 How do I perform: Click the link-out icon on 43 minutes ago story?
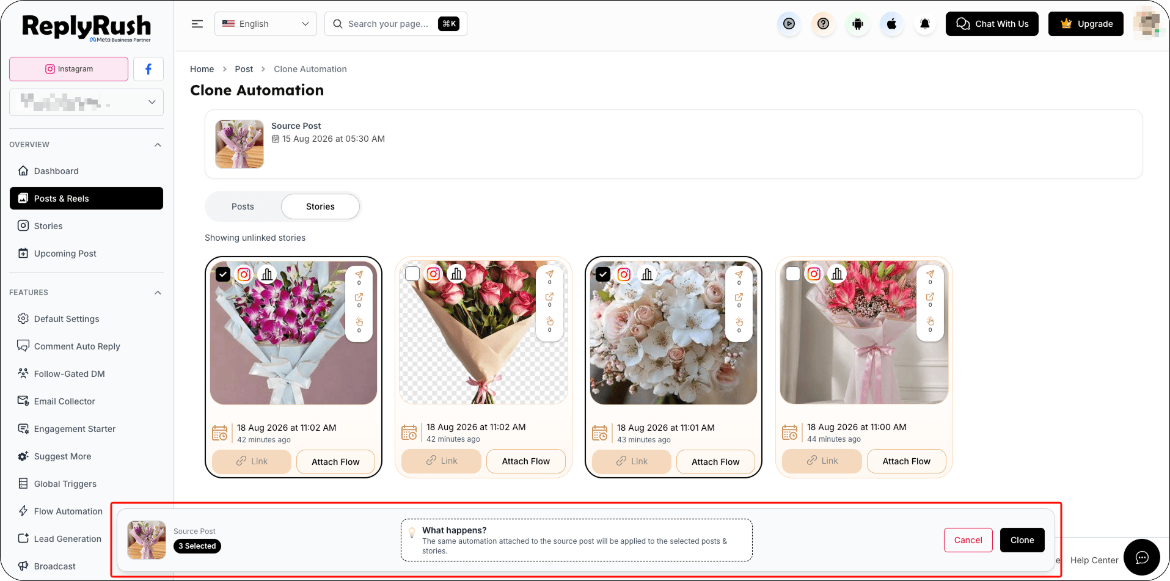[x=739, y=298]
